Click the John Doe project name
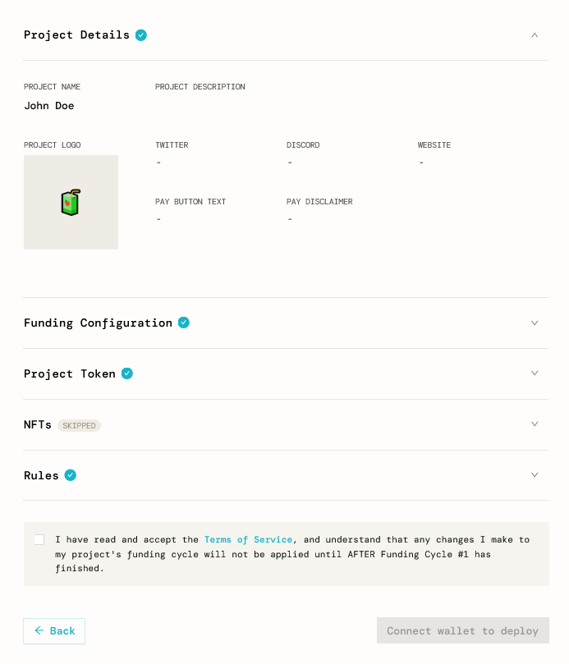 (x=49, y=106)
